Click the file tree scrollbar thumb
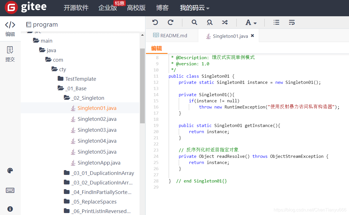The height and width of the screenshot is (215, 349). pyautogui.click(x=142, y=86)
